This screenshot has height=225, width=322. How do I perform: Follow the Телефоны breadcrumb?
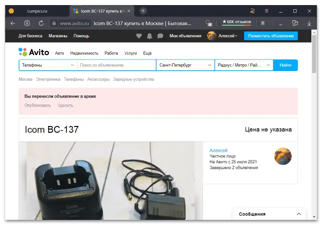coord(74,79)
